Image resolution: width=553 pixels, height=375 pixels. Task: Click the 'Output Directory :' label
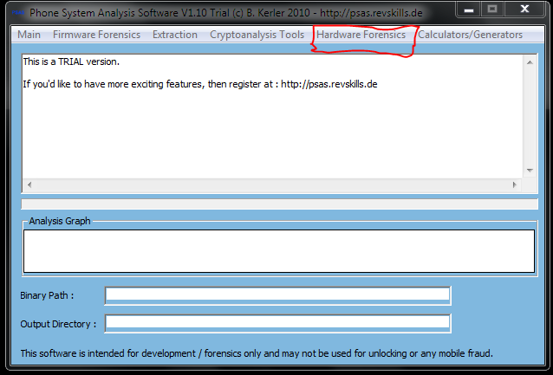point(58,324)
